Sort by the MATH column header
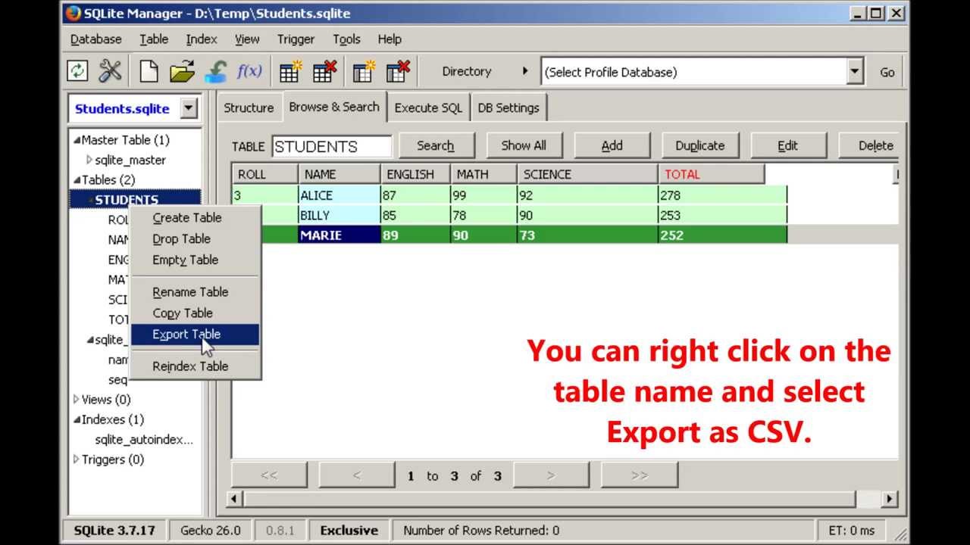 pyautogui.click(x=484, y=174)
